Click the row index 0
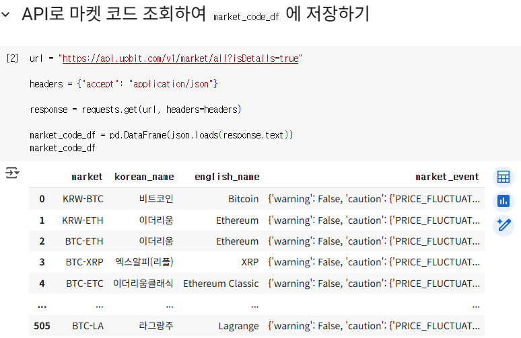 tap(42, 199)
